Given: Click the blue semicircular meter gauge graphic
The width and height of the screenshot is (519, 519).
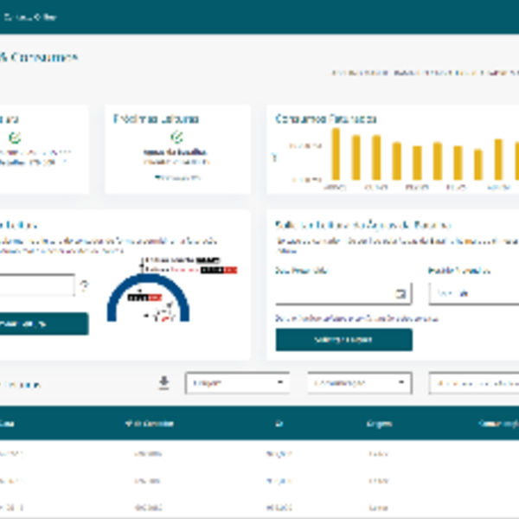Looking at the screenshot, I should pyautogui.click(x=147, y=298).
